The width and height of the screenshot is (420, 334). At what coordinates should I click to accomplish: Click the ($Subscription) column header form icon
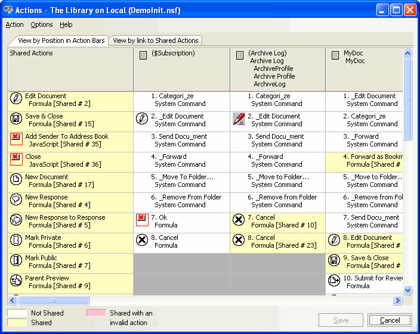pyautogui.click(x=143, y=55)
